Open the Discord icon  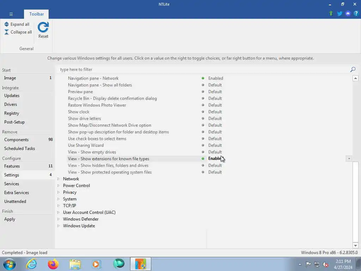[x=348, y=14]
